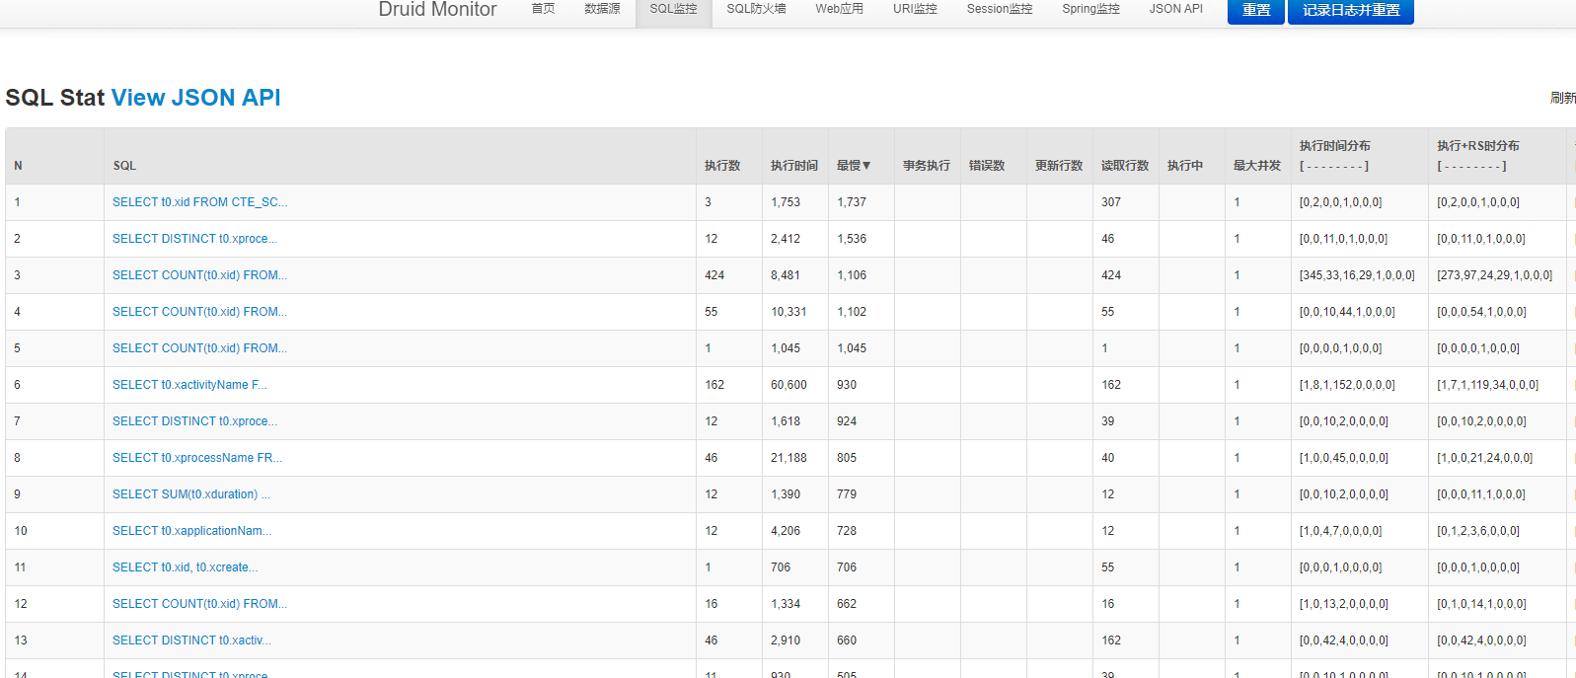This screenshot has width=1576, height=678.
Task: Open "SELECT SUM(t0.xduration)" link
Action: pos(191,494)
